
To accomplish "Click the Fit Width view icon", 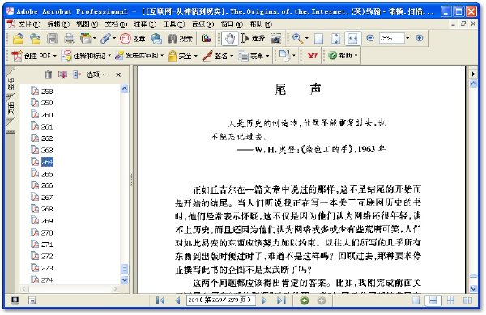I will pos(352,38).
